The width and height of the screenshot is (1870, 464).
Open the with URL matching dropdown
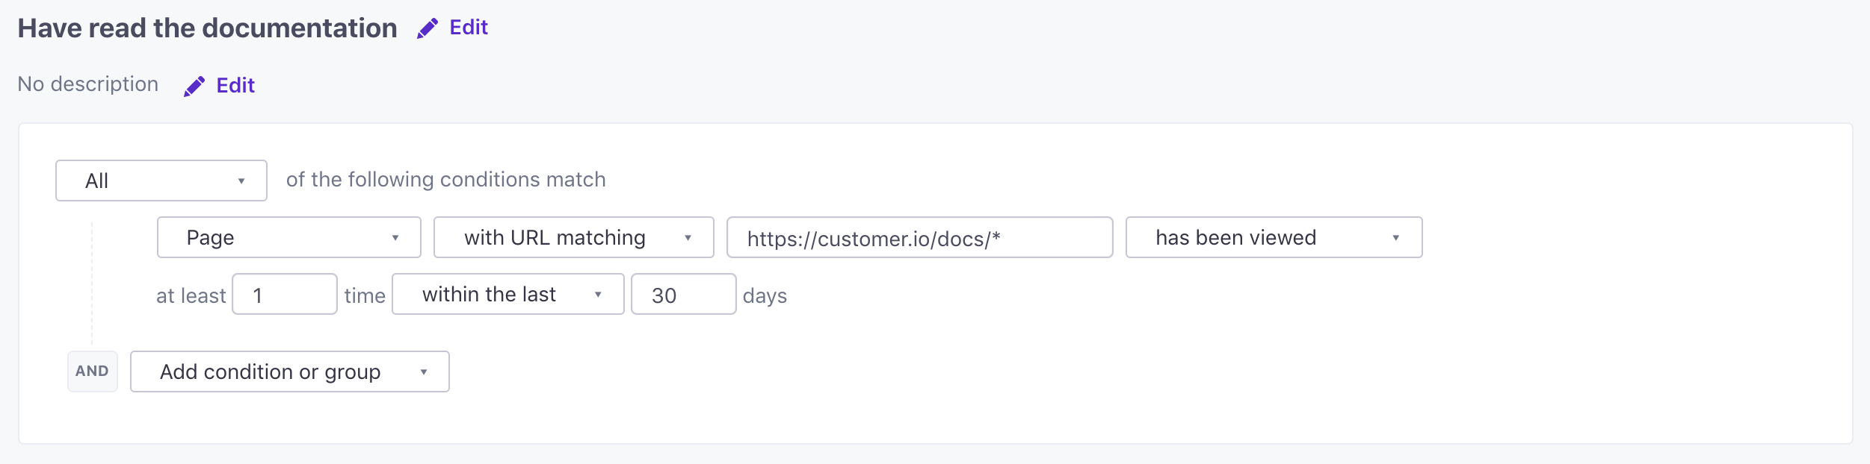coord(574,237)
